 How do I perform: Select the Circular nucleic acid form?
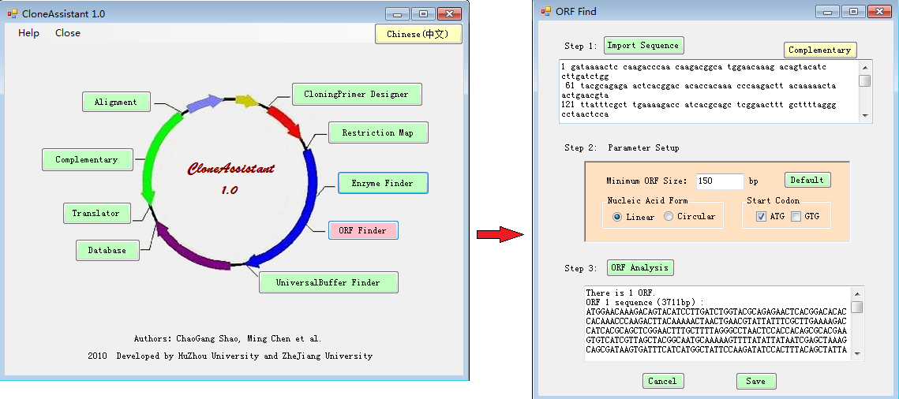pyautogui.click(x=669, y=217)
